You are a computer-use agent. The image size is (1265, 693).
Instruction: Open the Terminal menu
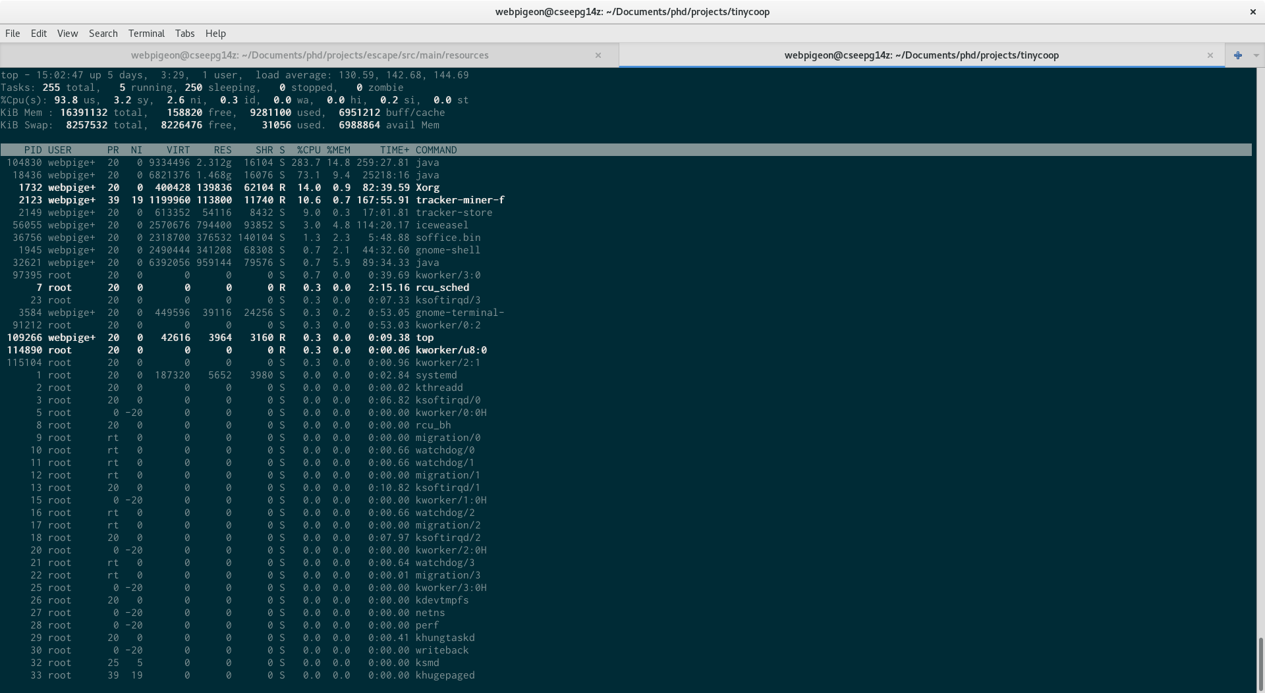click(x=146, y=34)
